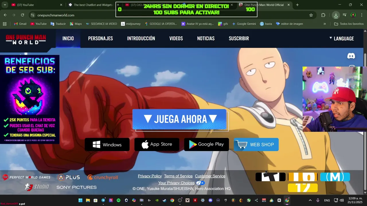Open File Explorer from the taskbar
367x206 pixels.
pyautogui.click(x=88, y=200)
